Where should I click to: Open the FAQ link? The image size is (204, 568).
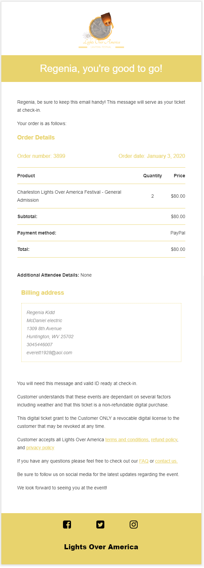(144, 461)
